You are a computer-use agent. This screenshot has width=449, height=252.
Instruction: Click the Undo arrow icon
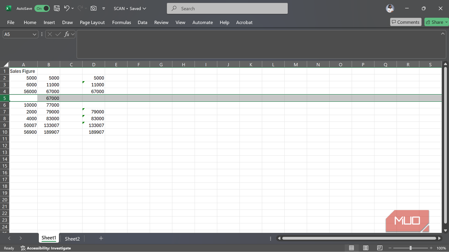tap(67, 8)
